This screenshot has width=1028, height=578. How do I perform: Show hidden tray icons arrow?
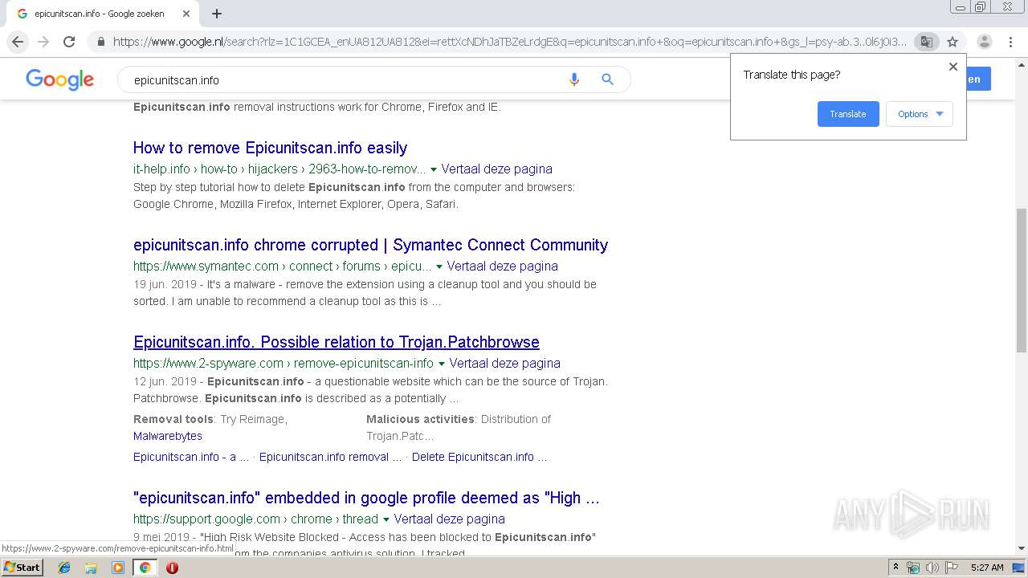point(896,568)
